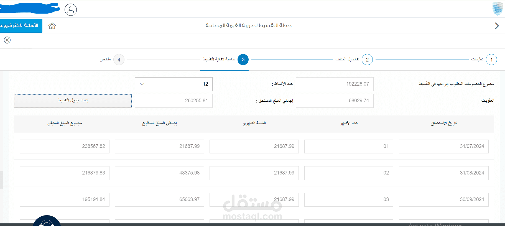This screenshot has width=505, height=226.
Task: Click the field with value 192226.07
Action: pyautogui.click(x=335, y=84)
